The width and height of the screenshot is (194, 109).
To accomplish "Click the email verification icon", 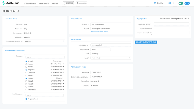I will pyautogui.click(x=91, y=31).
